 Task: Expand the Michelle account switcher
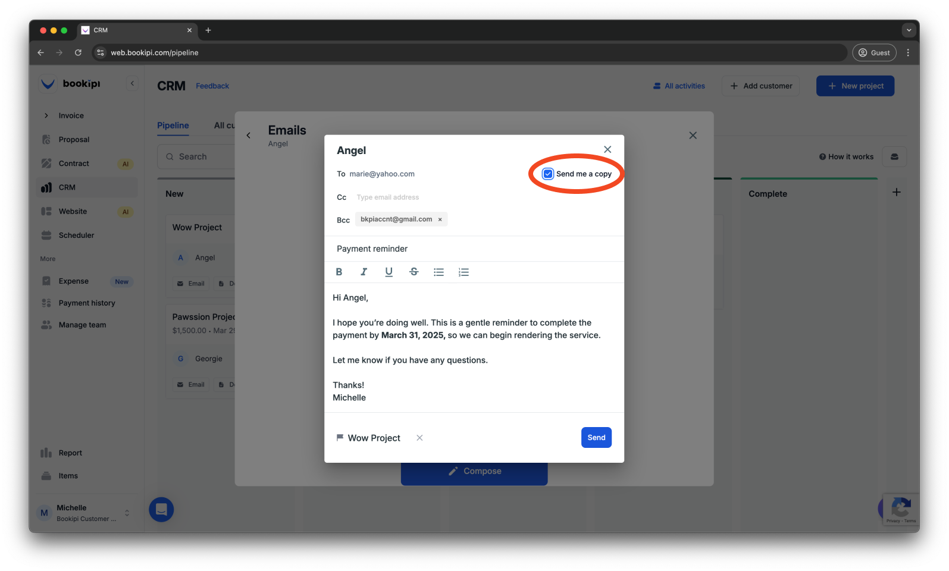[x=127, y=513]
